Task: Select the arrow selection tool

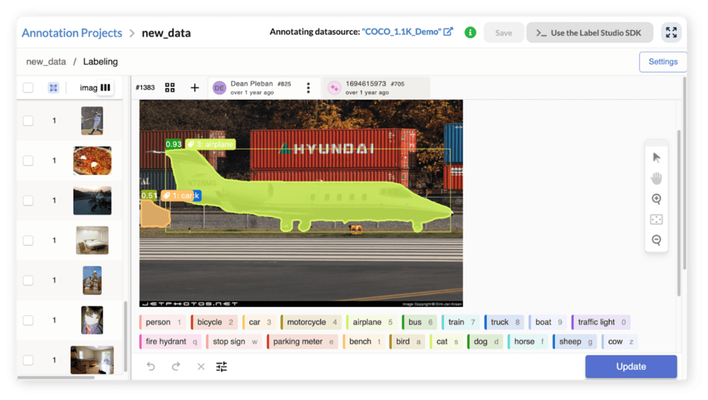Action: [x=656, y=157]
